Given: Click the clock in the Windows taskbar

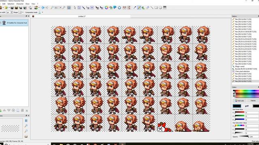Looking at the screenshot, I should pyautogui.click(x=250, y=144).
